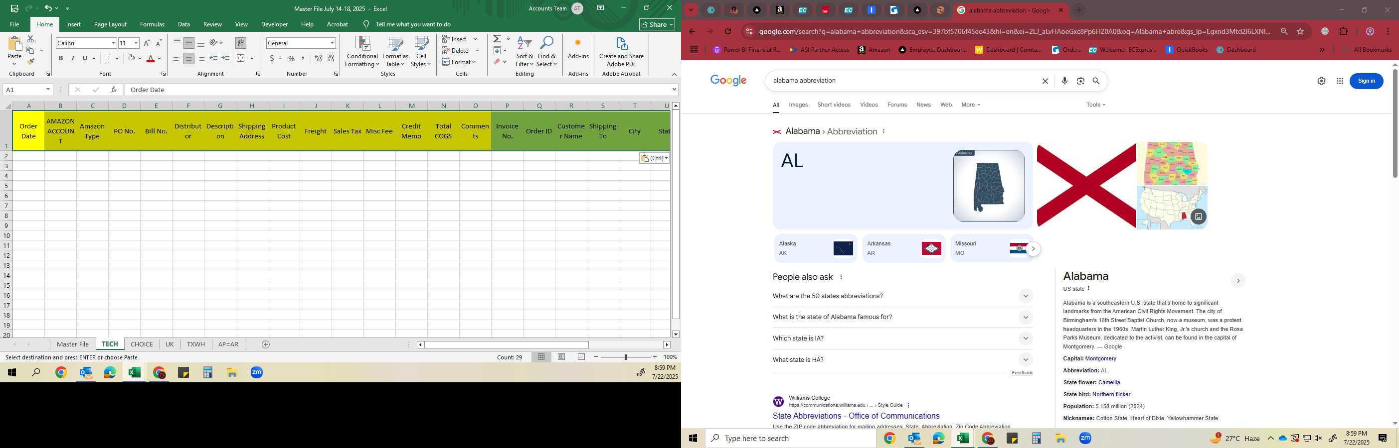Click the Insert Function fx icon
Screen dimensions: 1399x448
(x=114, y=90)
